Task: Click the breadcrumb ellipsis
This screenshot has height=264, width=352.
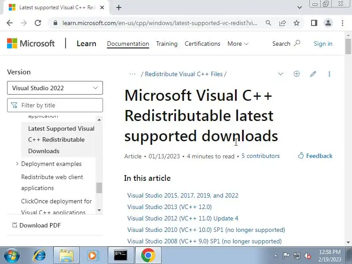Action: (132, 74)
